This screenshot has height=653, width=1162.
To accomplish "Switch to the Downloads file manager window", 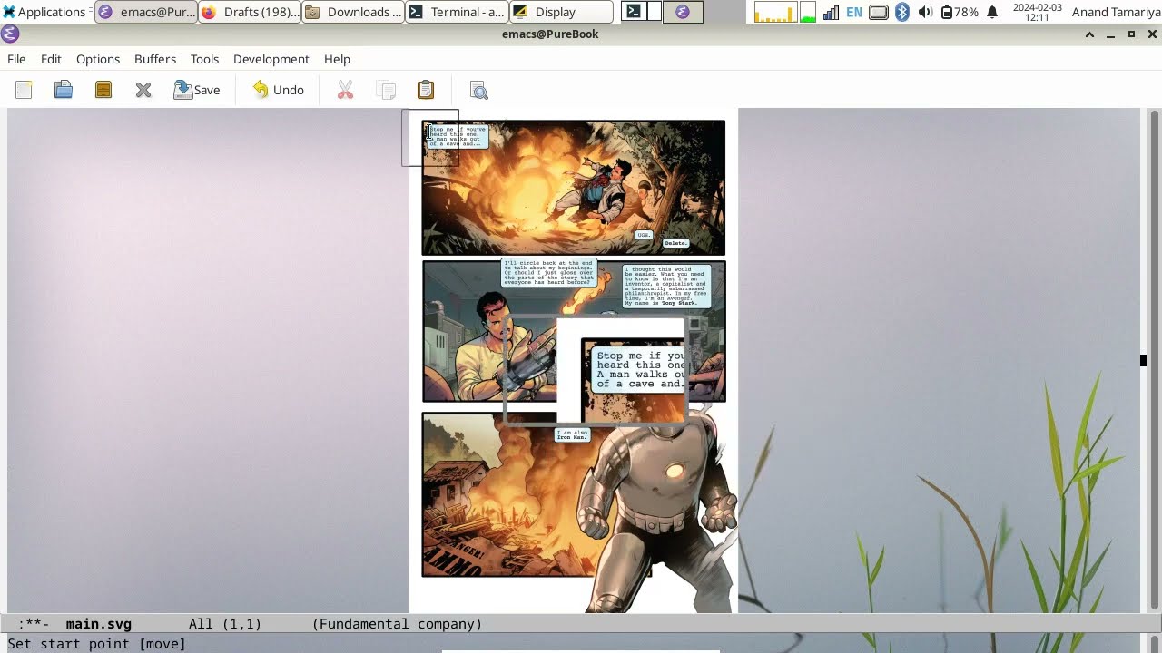I will [353, 12].
